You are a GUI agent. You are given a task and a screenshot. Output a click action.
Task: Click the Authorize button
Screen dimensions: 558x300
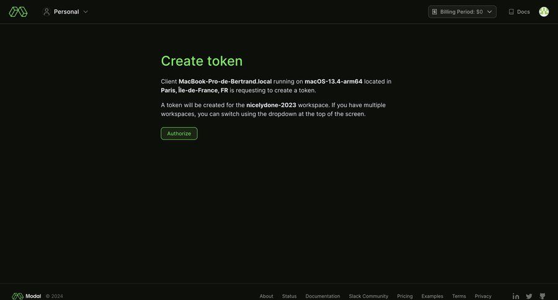179,133
